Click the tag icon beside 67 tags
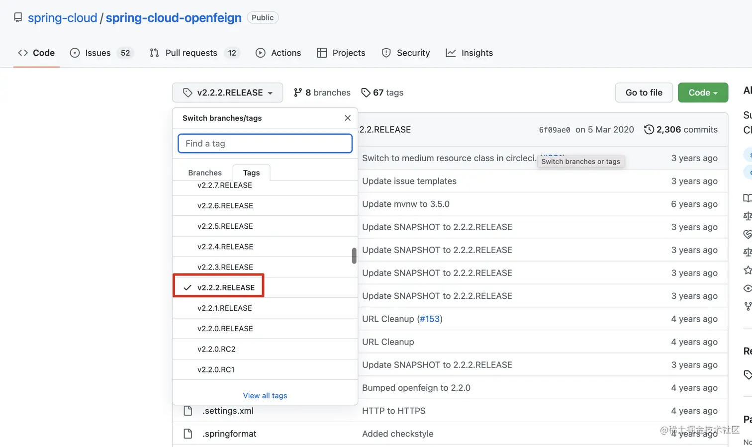 366,92
